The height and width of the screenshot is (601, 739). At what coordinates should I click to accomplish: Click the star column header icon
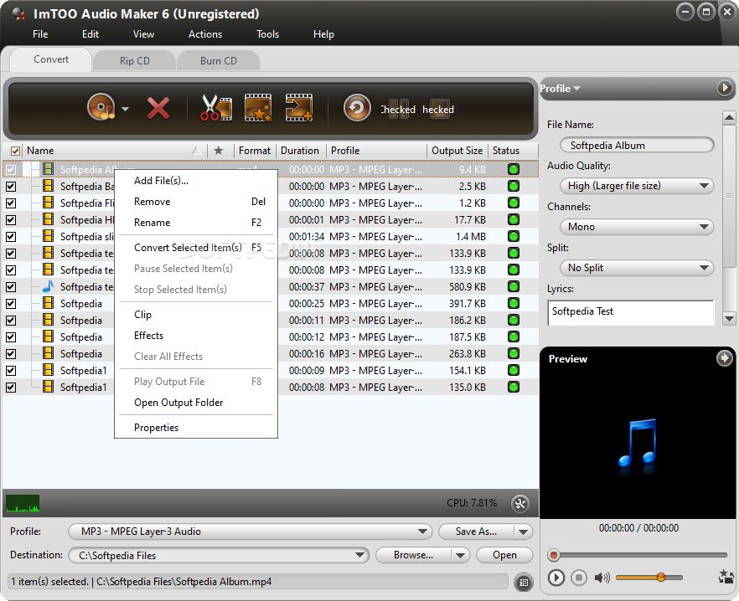(218, 151)
